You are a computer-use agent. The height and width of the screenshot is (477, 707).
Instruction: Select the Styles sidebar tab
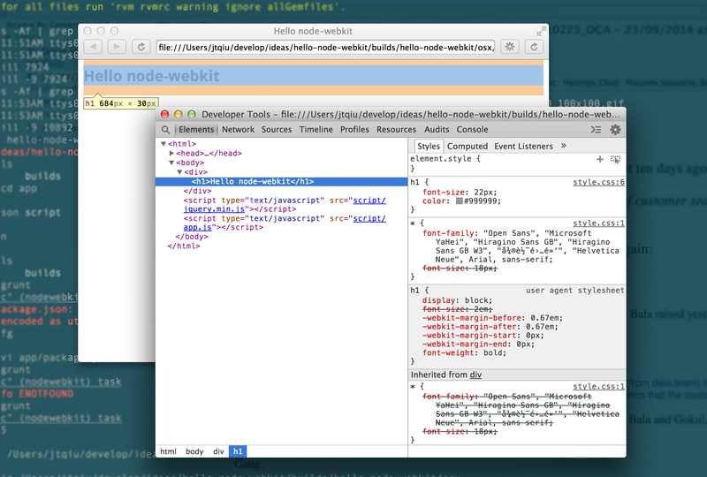429,146
